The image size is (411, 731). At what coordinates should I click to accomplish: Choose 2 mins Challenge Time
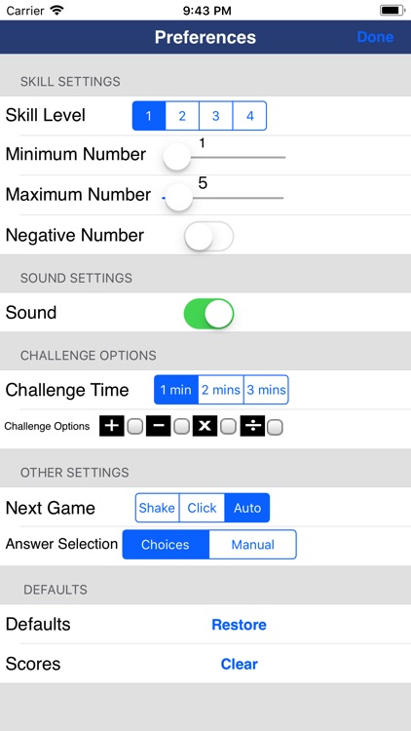click(x=221, y=390)
